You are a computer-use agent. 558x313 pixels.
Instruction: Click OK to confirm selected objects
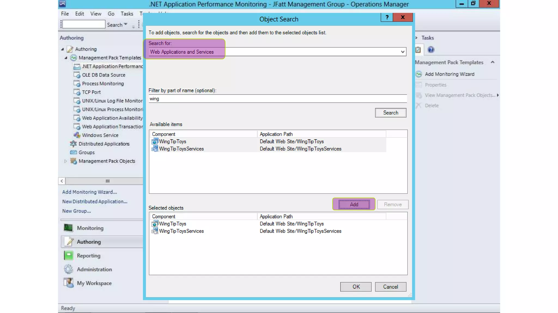pos(356,287)
